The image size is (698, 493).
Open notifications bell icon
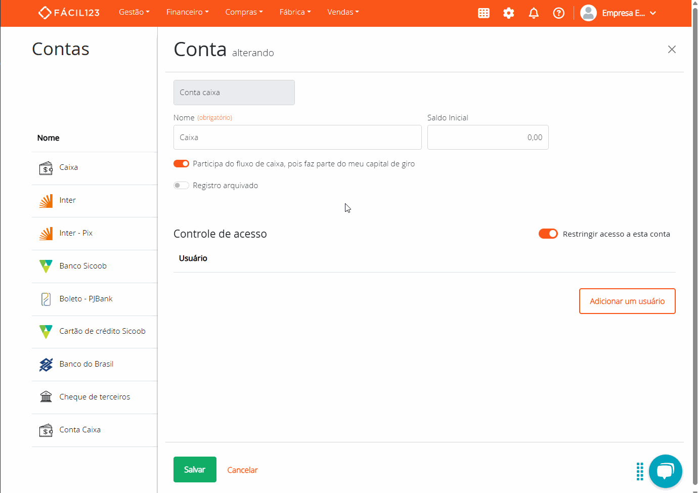pyautogui.click(x=533, y=13)
